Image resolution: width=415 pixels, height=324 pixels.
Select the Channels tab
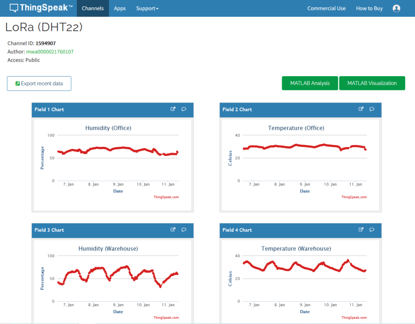point(93,9)
